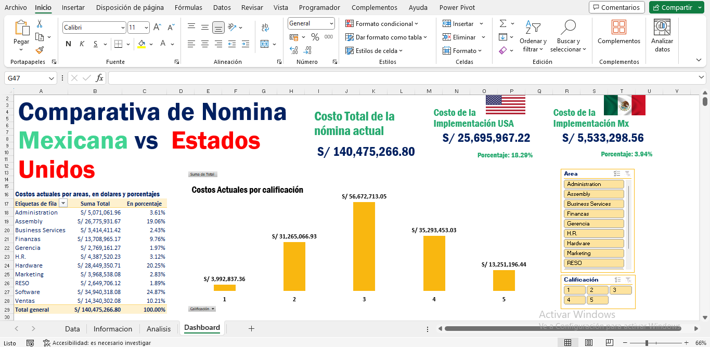Switch to the Analisis sheet tab

[159, 329]
